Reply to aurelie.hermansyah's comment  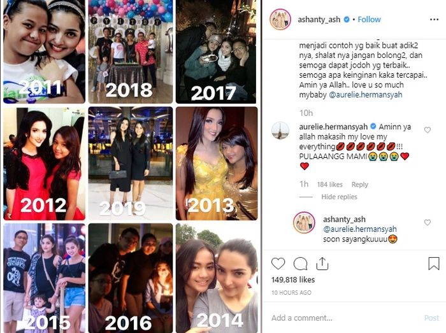359,185
